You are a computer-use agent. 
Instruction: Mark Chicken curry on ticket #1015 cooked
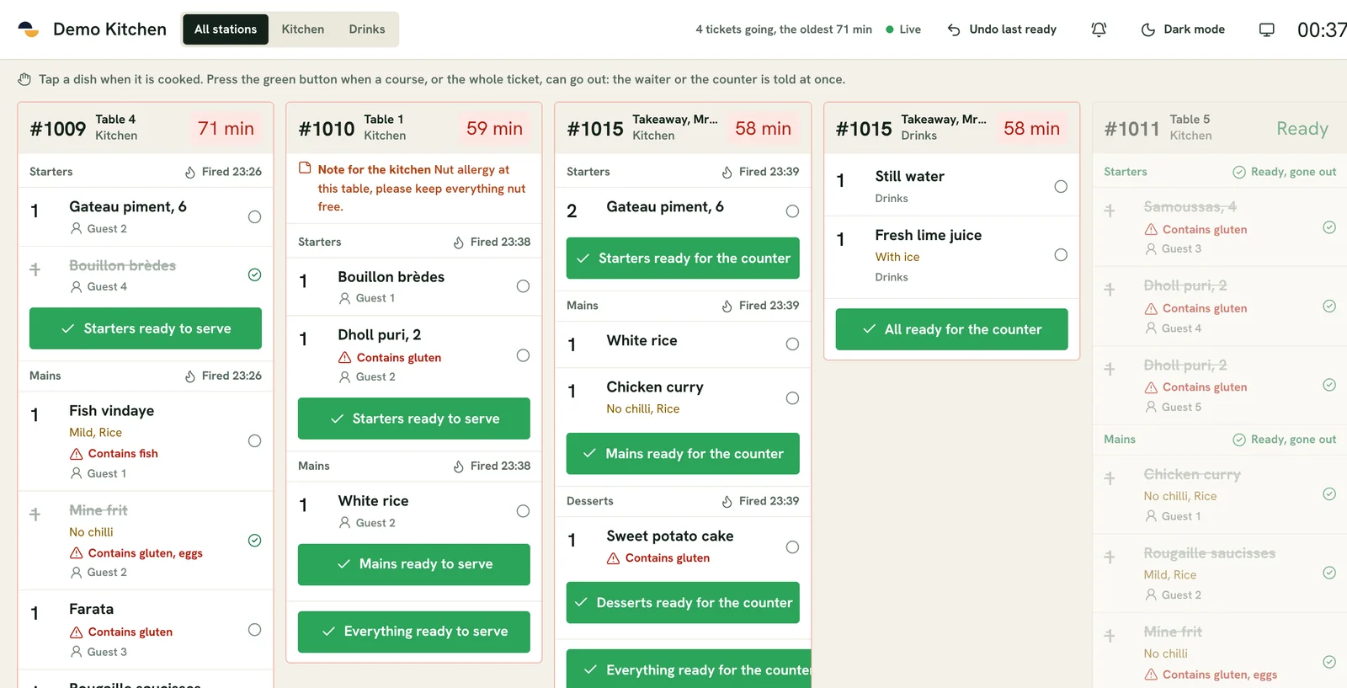click(x=792, y=397)
